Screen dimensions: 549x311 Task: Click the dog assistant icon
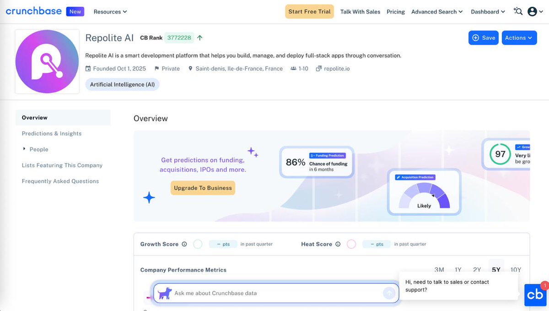[x=165, y=293]
